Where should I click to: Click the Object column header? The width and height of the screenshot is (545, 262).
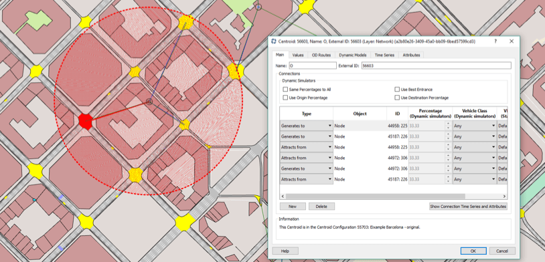pos(360,114)
